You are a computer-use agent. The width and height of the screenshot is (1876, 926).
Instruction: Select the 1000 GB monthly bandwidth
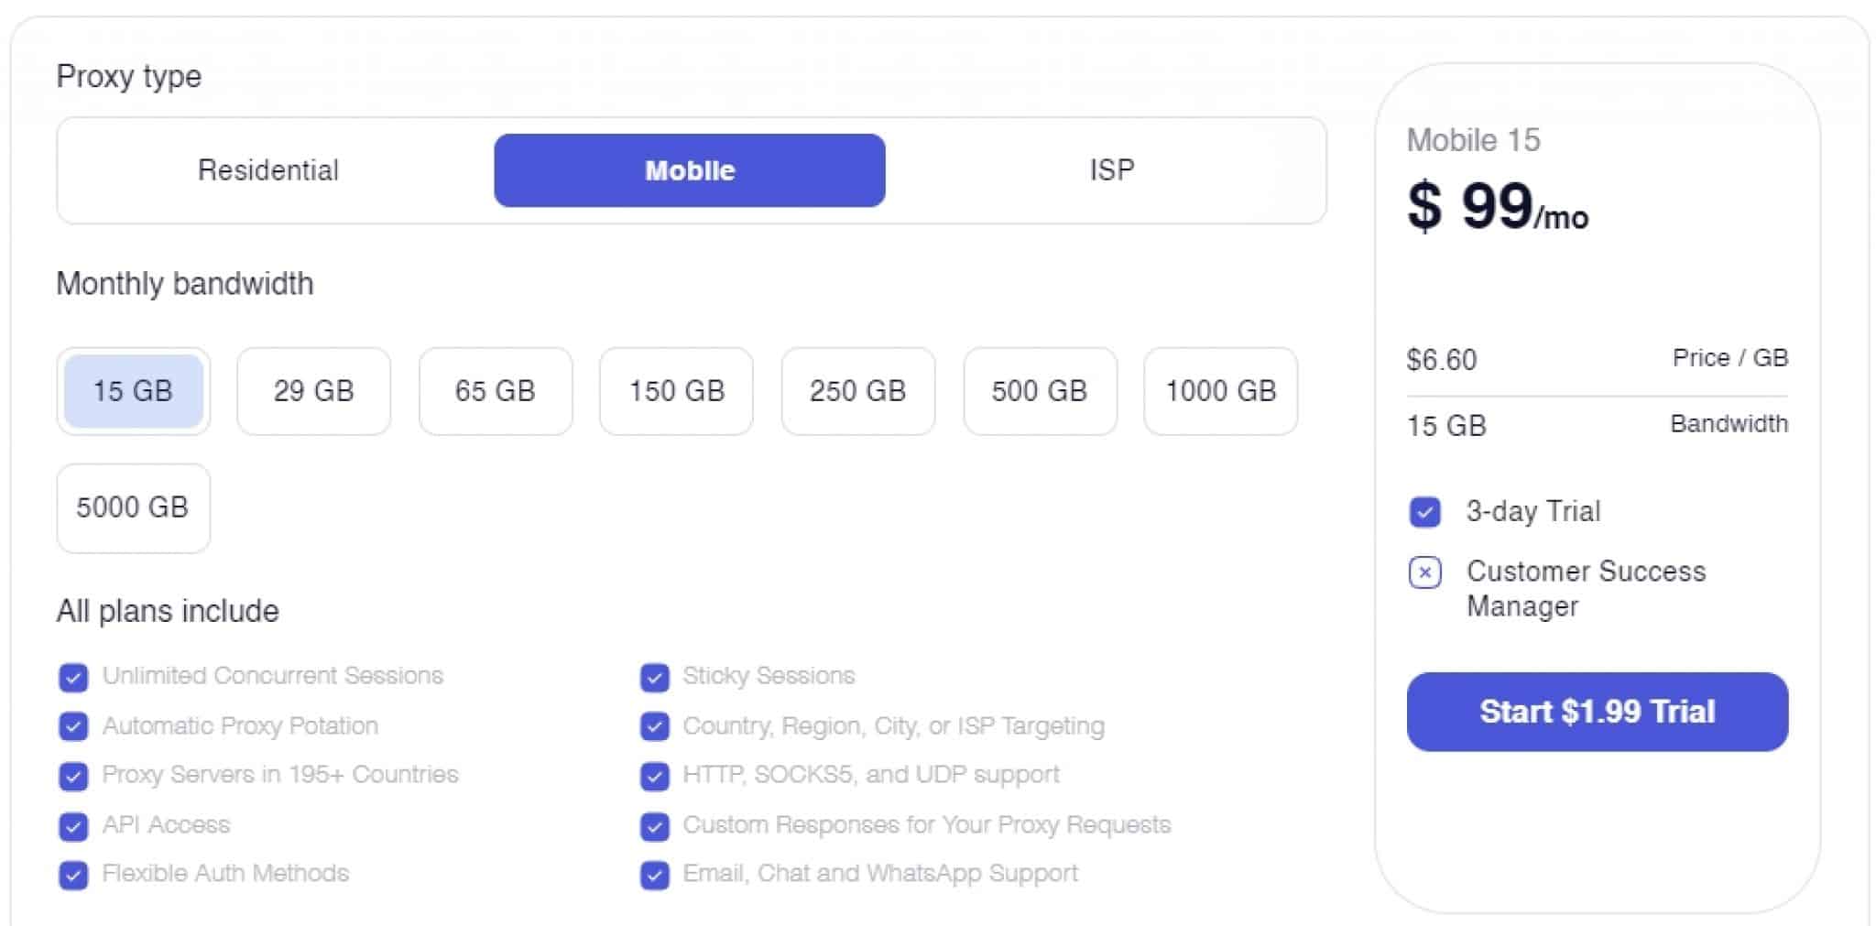click(1220, 392)
